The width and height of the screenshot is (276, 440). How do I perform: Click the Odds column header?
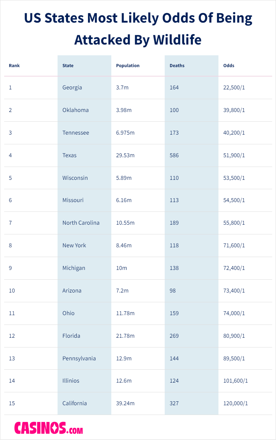point(228,66)
